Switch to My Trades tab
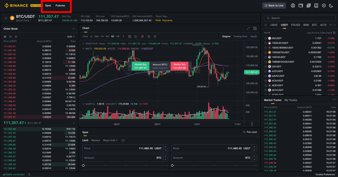The image size is (338, 177). point(291,100)
